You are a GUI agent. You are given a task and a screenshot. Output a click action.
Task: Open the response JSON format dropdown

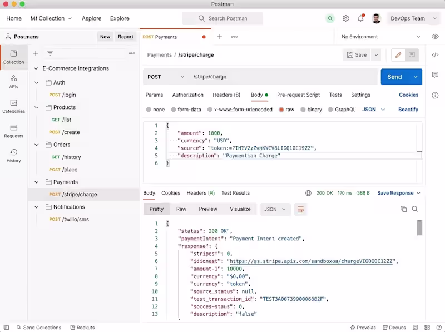(275, 210)
